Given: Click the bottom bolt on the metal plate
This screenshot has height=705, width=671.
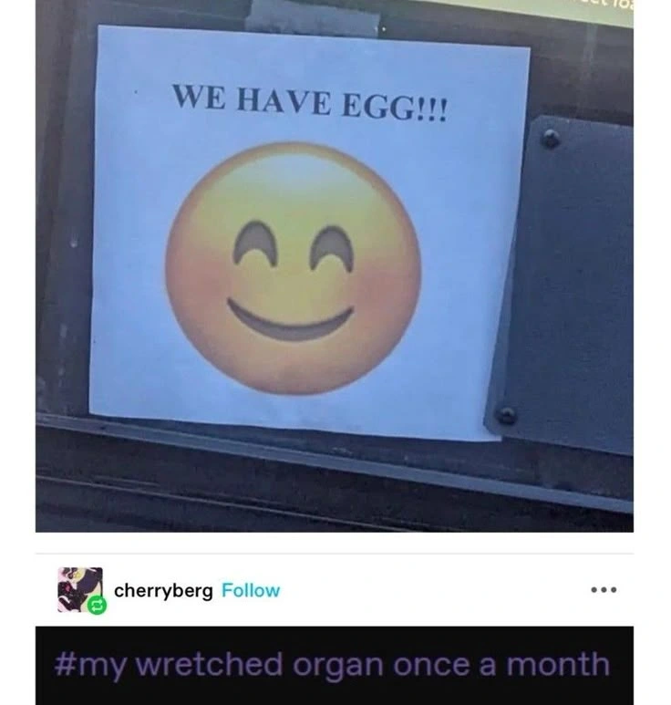Looking at the screenshot, I should [507, 415].
